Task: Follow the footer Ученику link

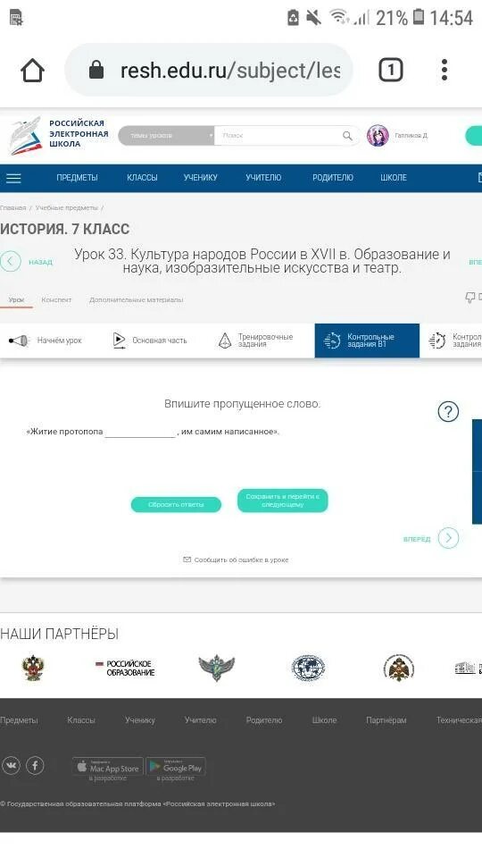Action: tap(140, 720)
